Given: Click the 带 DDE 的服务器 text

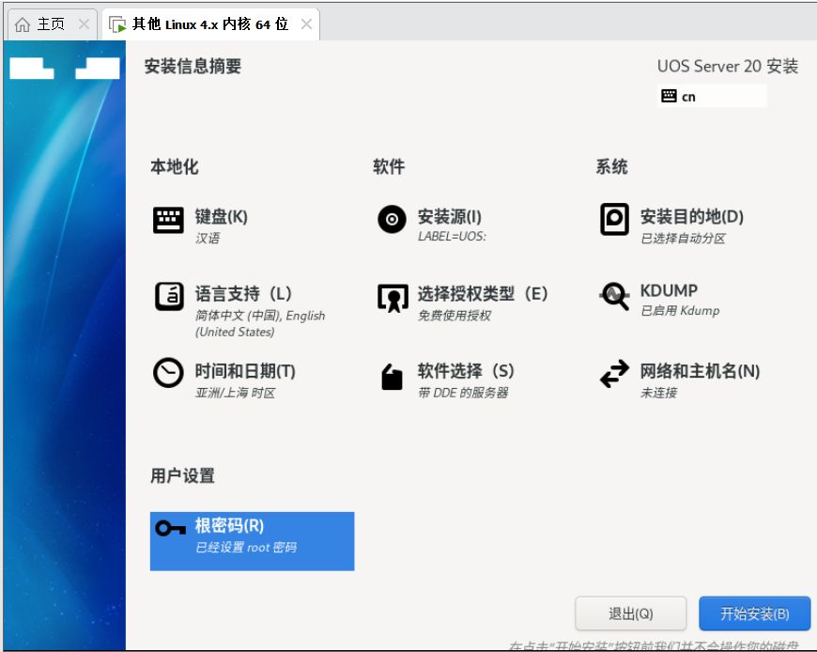Looking at the screenshot, I should (463, 393).
